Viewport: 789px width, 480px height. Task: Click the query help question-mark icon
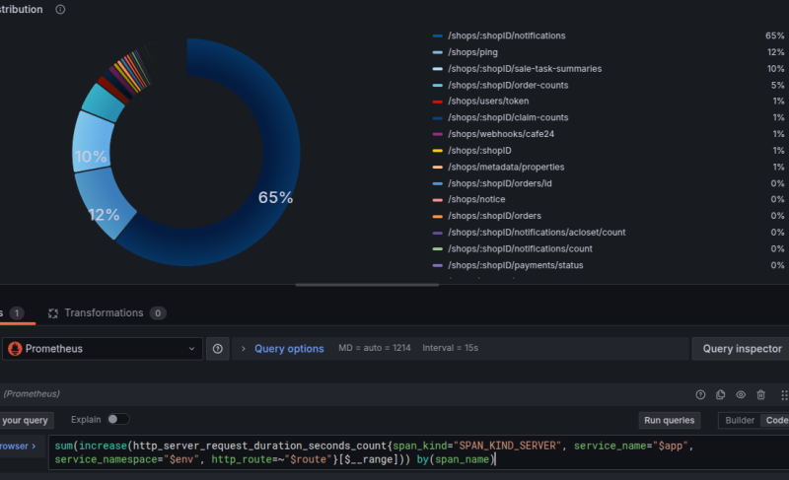pyautogui.click(x=700, y=394)
